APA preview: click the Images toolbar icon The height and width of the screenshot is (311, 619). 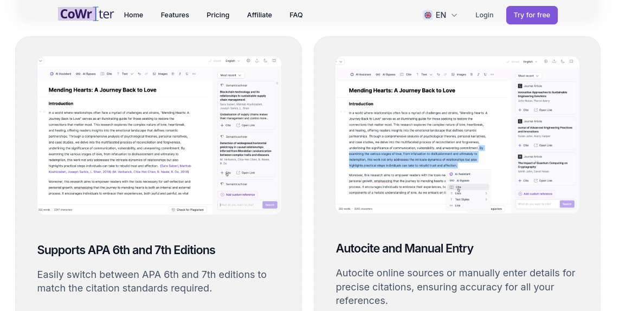[x=154, y=74]
